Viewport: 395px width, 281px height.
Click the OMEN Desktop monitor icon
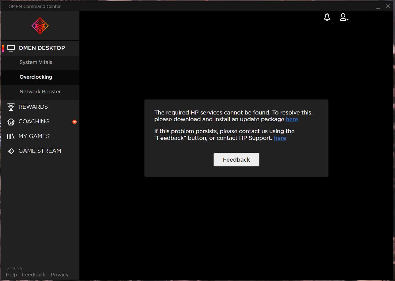11,48
